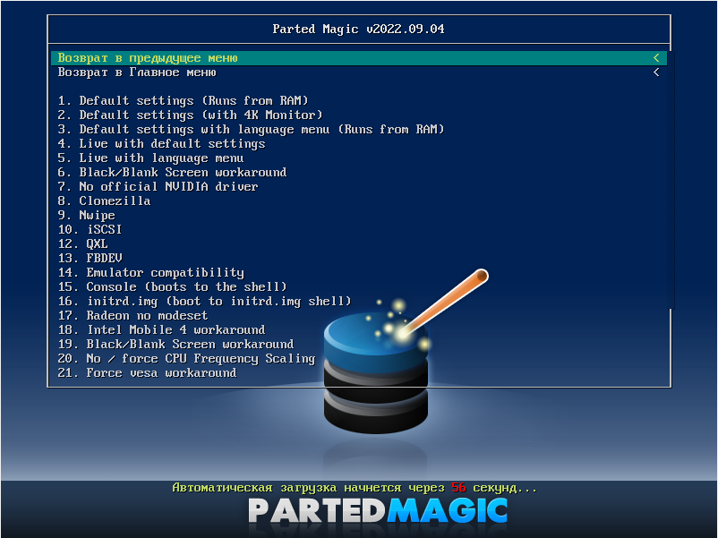Choose Default settings (Runs from RAM)
718x538 pixels.
click(x=183, y=101)
